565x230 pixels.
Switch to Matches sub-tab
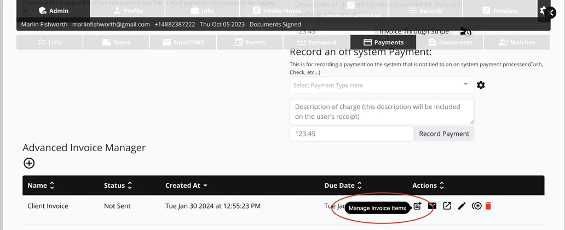pyautogui.click(x=517, y=42)
